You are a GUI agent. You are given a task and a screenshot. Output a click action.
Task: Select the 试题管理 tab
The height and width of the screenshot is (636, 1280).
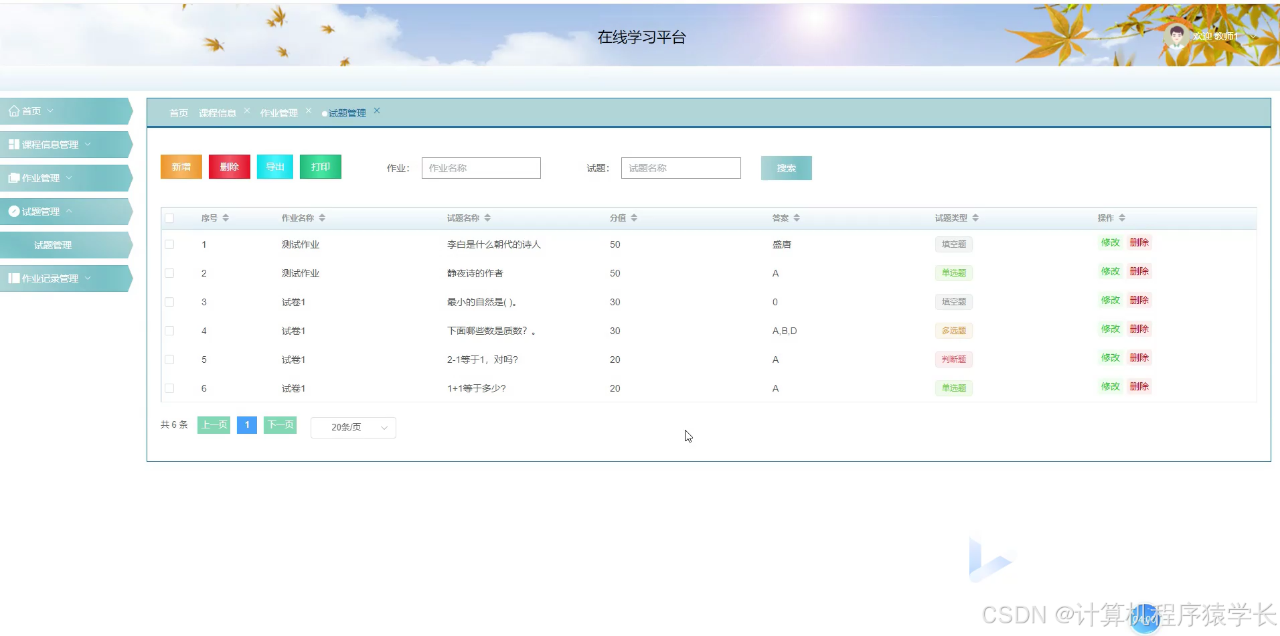[x=347, y=113]
